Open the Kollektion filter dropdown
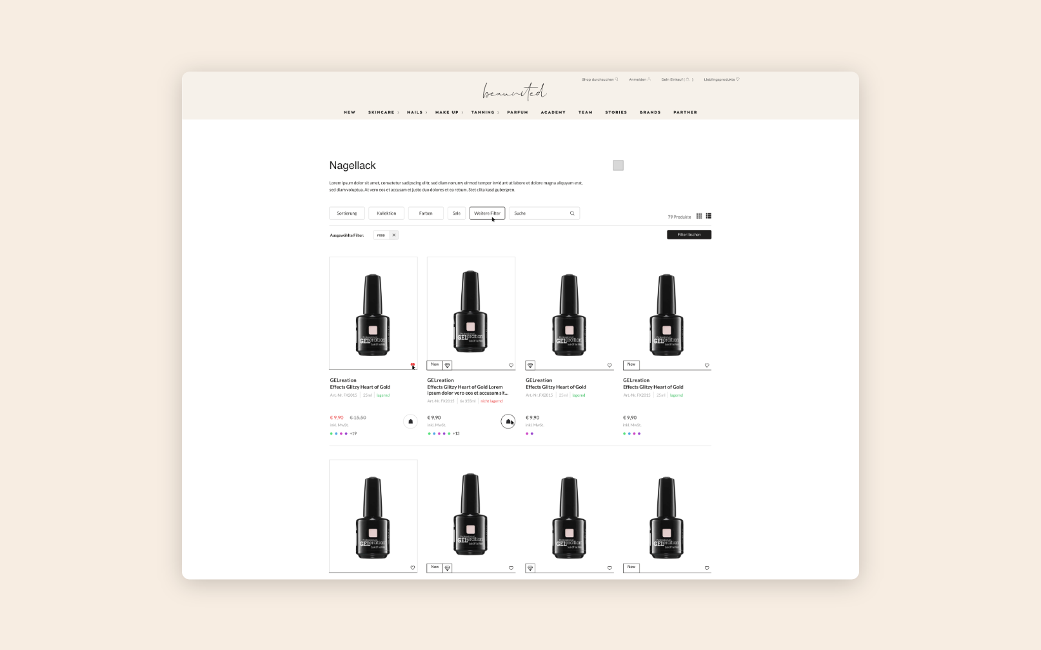The height and width of the screenshot is (650, 1041). tap(386, 213)
